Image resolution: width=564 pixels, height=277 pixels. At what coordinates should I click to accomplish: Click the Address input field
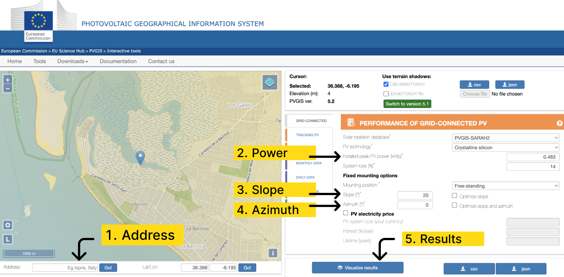point(65,267)
